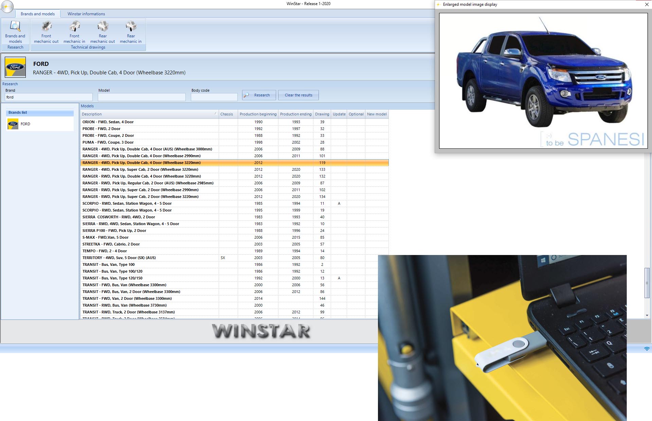Click the enlarged blue Ford Ranger image
652x421 pixels.
point(543,81)
